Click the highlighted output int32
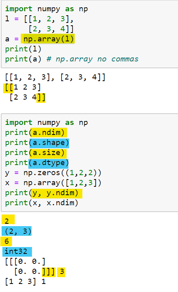Viewport: 178px width, 292px height. [x=17, y=251]
